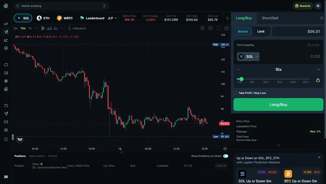Open the book icon in sidebar
The height and width of the screenshot is (184, 326).
[x=6, y=73]
